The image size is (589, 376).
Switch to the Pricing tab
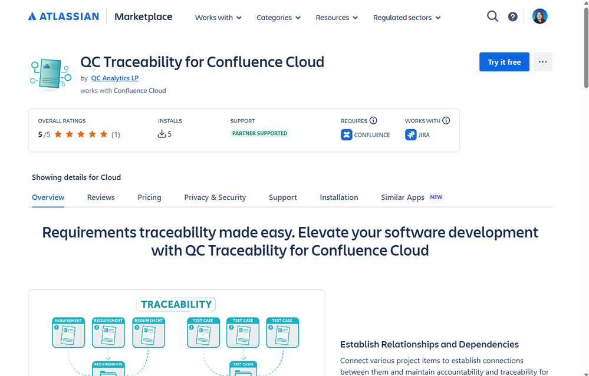pyautogui.click(x=150, y=197)
